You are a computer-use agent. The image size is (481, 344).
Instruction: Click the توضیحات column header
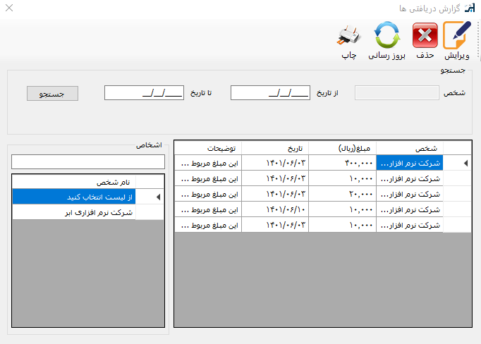pyautogui.click(x=208, y=148)
